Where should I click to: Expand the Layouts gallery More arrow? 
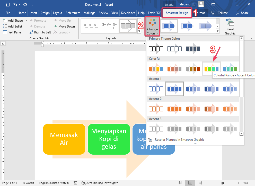140,31
